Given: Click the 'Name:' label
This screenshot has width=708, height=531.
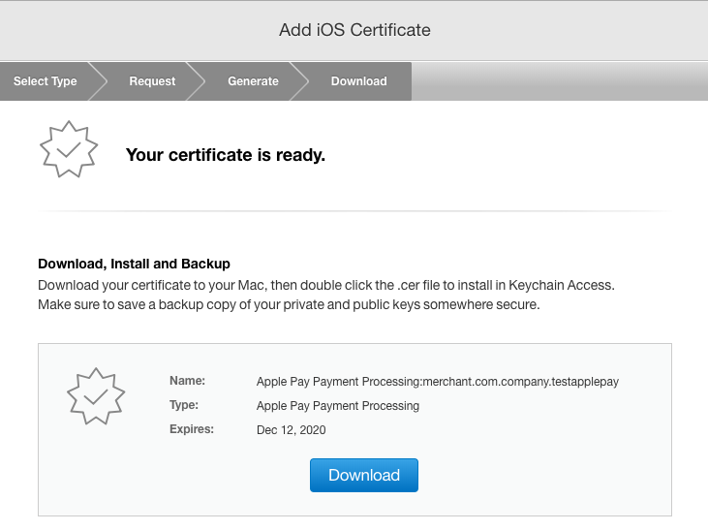Looking at the screenshot, I should coord(187,381).
